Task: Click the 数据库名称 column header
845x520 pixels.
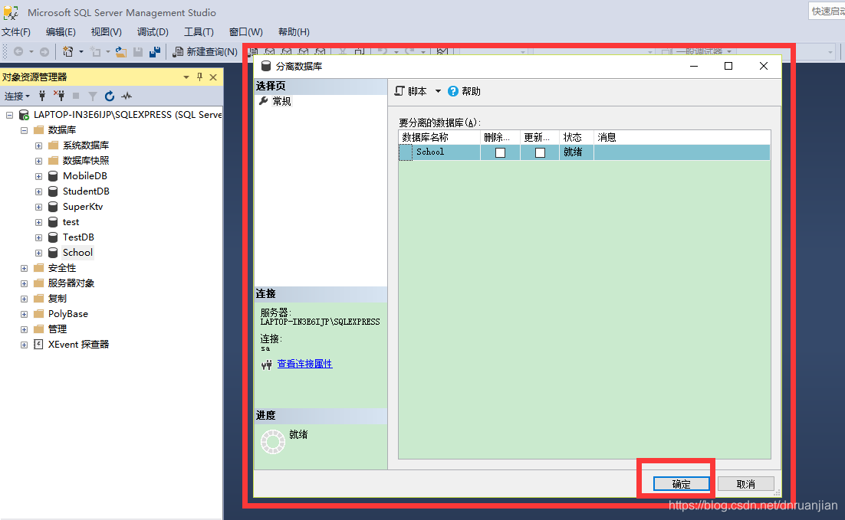Action: point(439,137)
